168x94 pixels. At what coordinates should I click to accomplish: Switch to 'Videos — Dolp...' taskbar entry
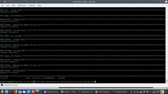69,92
